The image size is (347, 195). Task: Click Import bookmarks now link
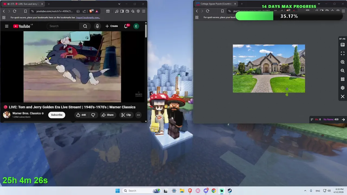pyautogui.click(x=88, y=18)
